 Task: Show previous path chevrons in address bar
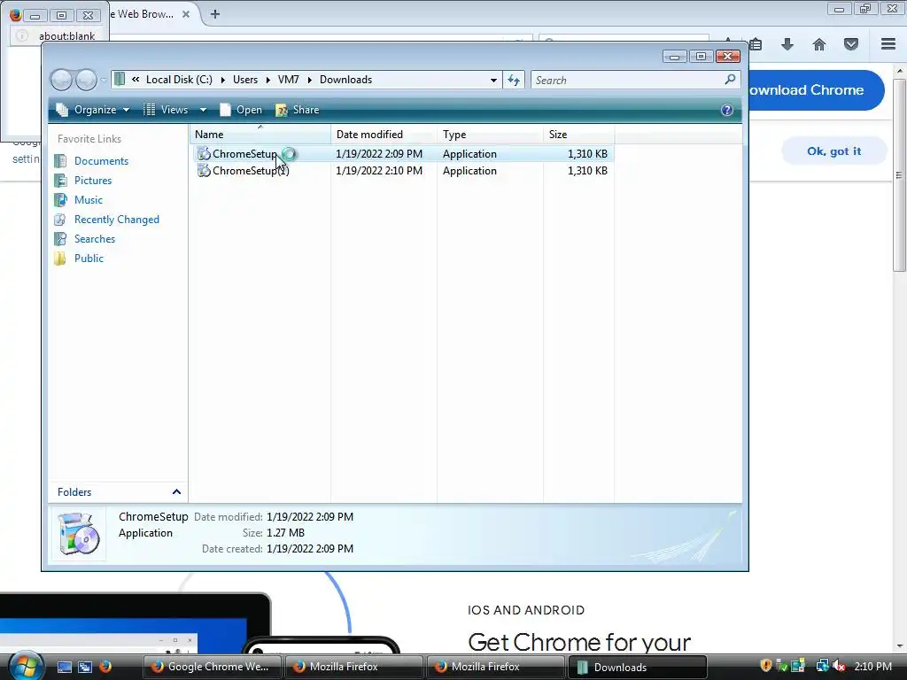[x=136, y=80]
